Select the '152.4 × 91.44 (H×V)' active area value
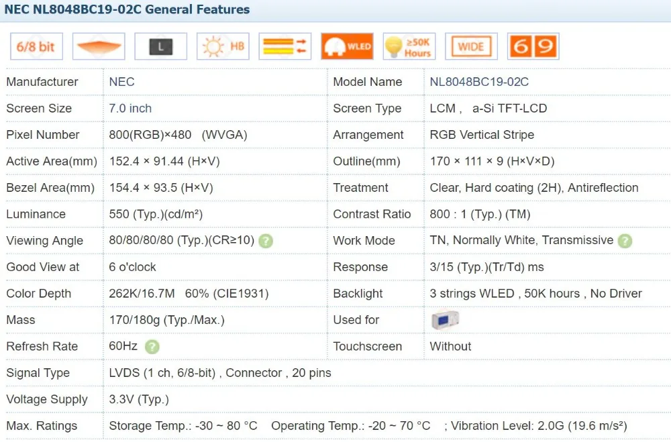This screenshot has width=671, height=442. (164, 162)
